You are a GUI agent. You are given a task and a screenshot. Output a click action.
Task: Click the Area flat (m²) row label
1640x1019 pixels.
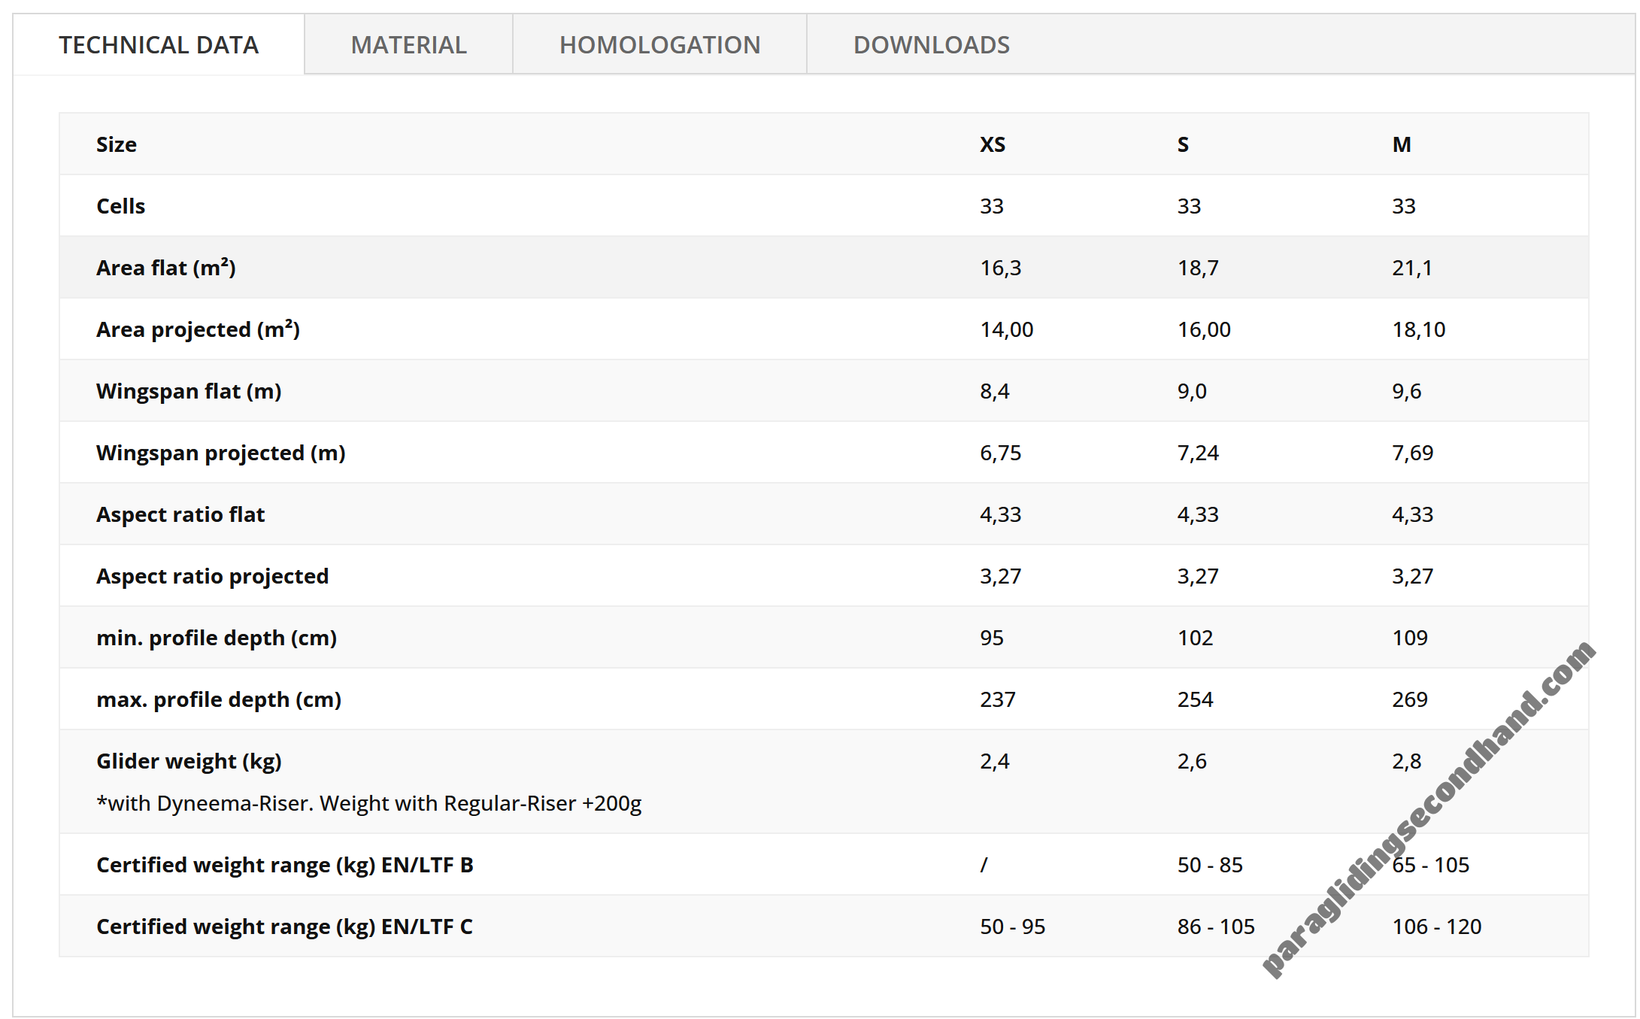click(165, 268)
